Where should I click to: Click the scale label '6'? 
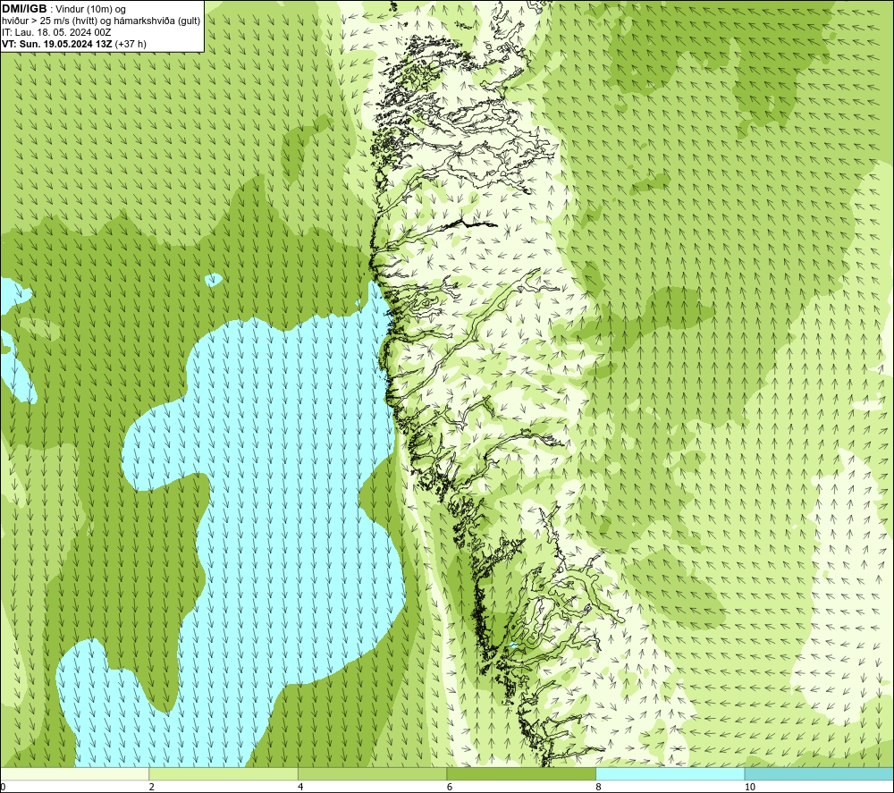[450, 787]
